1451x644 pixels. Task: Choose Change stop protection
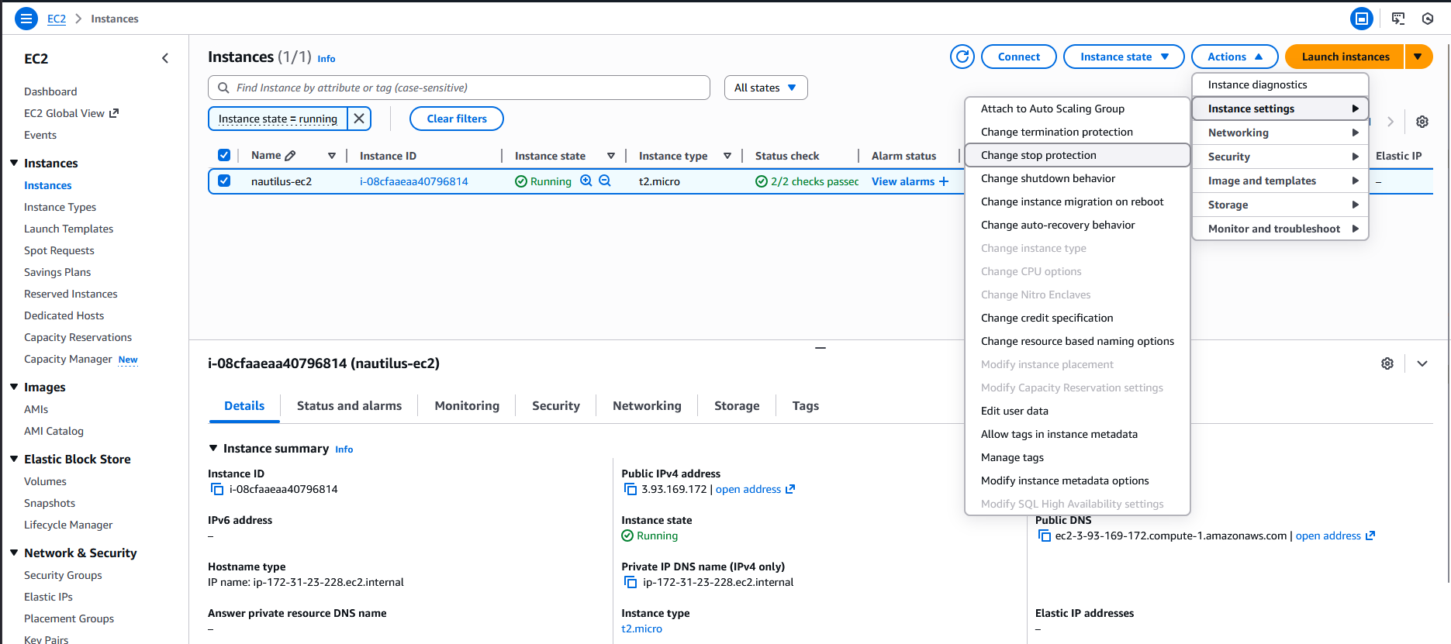[x=1077, y=155]
